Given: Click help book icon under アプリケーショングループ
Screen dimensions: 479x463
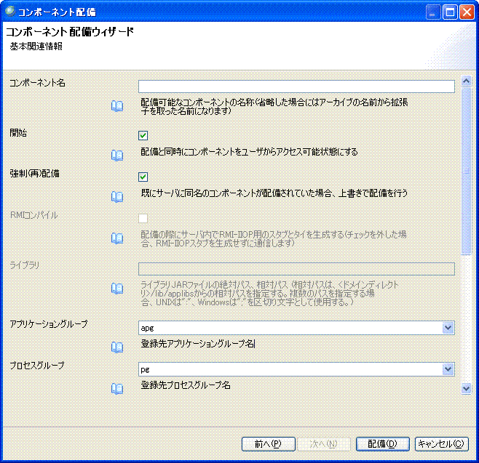Looking at the screenshot, I should pos(117,347).
